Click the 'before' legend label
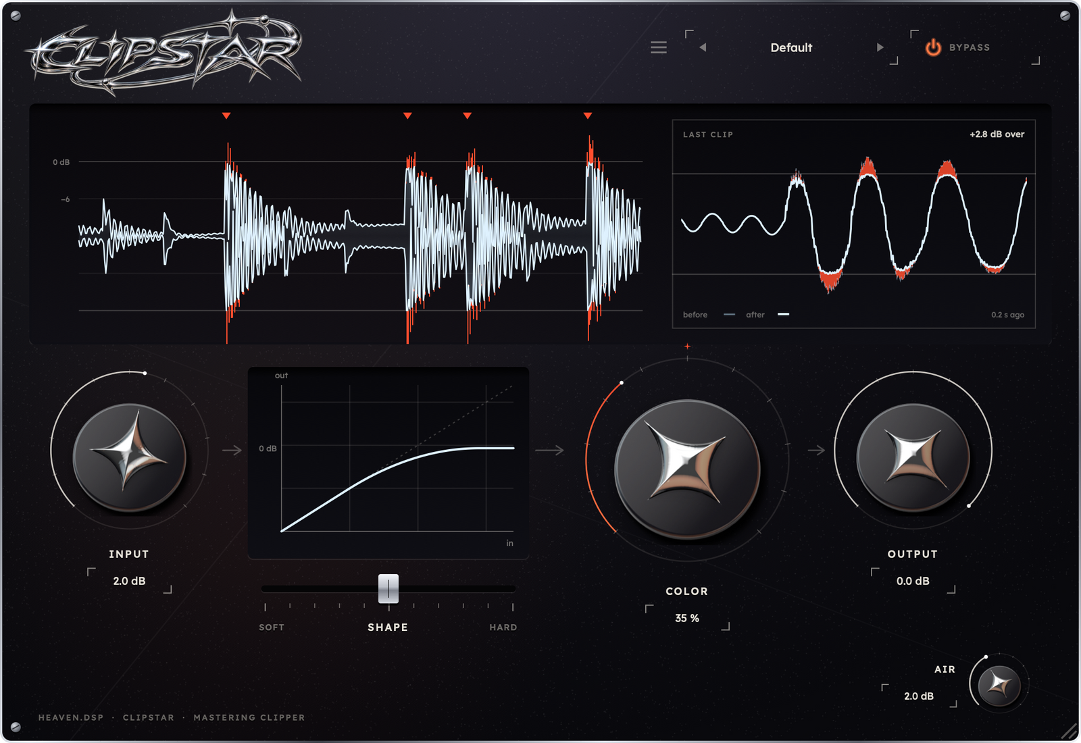This screenshot has height=743, width=1081. click(x=695, y=315)
